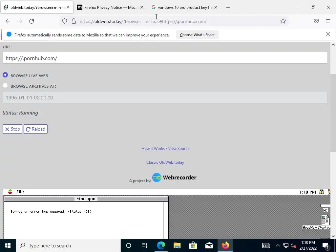Screen dimensions: 336x252
Task: Close the windows 10 pro product key tab
Action: [216, 7]
